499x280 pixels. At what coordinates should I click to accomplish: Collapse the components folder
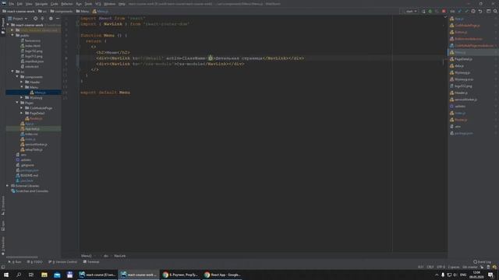pyautogui.click(x=17, y=76)
